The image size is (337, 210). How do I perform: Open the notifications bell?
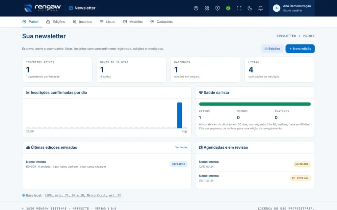coord(260,8)
